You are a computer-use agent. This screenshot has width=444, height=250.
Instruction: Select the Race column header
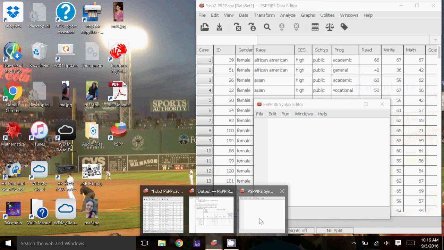[274, 50]
